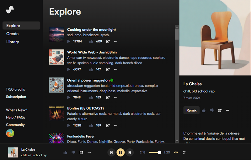Open Help / FAQs link
This screenshot has height=160, width=251.
[16, 117]
